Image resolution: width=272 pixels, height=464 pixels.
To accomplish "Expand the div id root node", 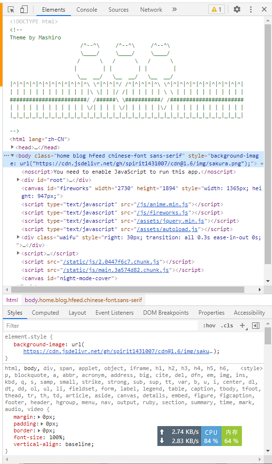I will click(x=18, y=179).
